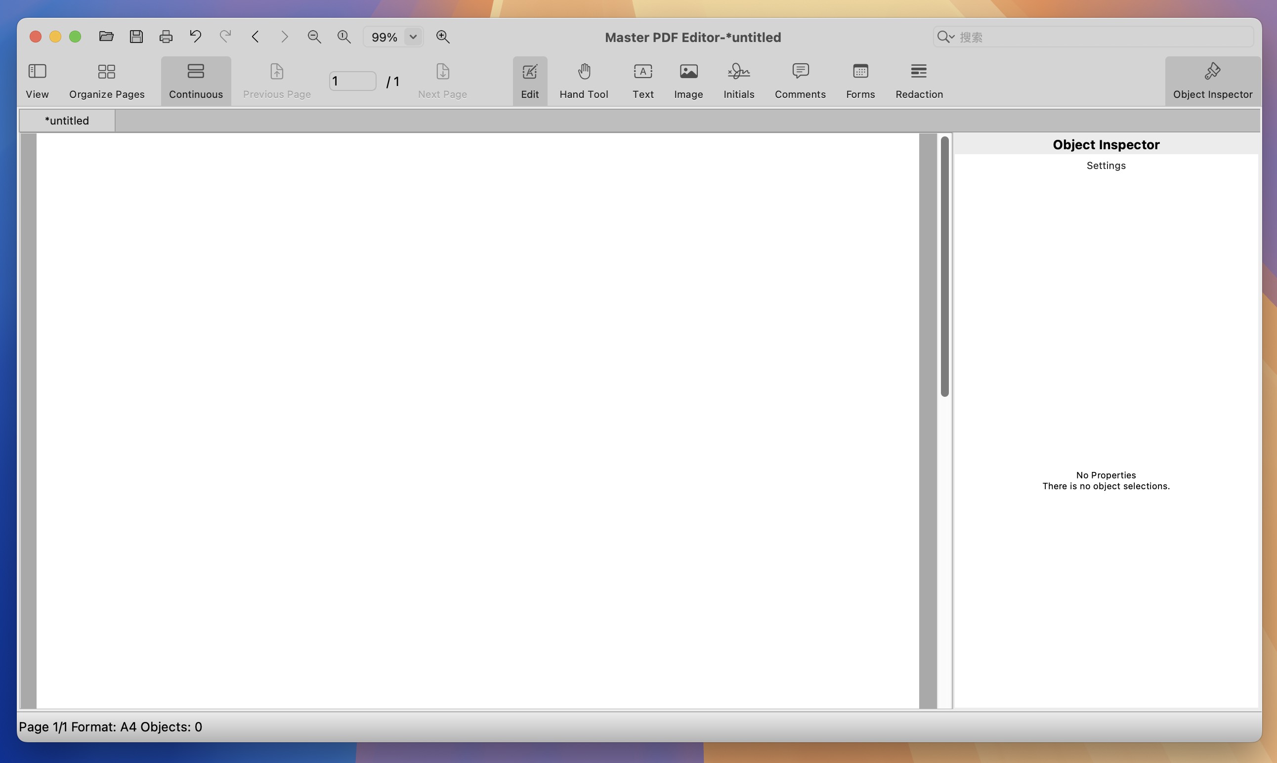The height and width of the screenshot is (763, 1277).
Task: Undo the last action
Action: [195, 36]
